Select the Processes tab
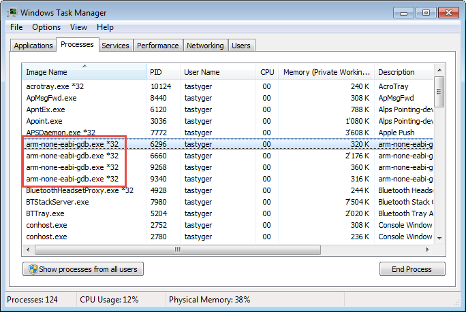Screen dimensions: 466x312 tap(77, 44)
